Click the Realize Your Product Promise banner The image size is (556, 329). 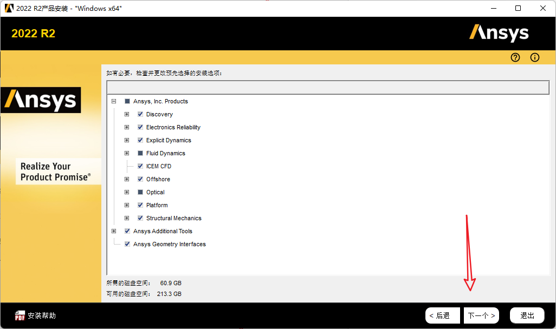[x=58, y=171]
